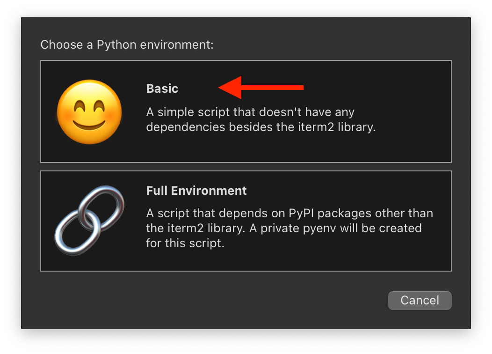Click the red arrow pointing at Basic
Screen dimensions: 492x354
(x=261, y=88)
